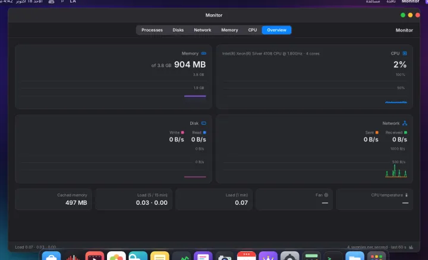
Task: Switch to the Processes tab
Action: (152, 30)
